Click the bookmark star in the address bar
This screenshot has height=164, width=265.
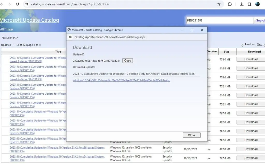219,4
